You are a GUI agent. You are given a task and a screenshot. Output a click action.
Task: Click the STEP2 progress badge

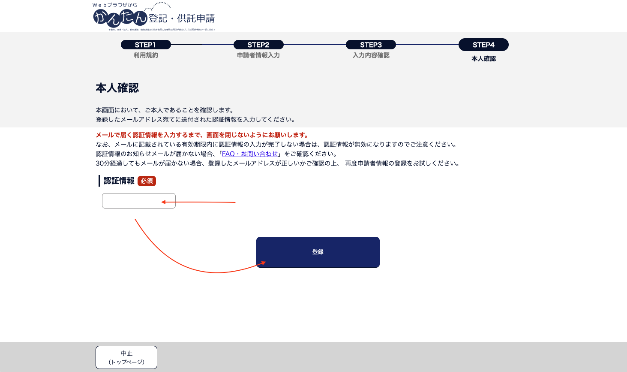[x=258, y=45]
